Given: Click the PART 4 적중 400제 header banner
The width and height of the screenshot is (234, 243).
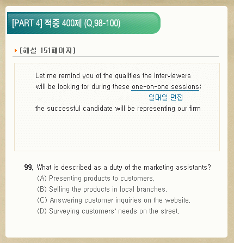Looking at the screenshot, I should [84, 23].
